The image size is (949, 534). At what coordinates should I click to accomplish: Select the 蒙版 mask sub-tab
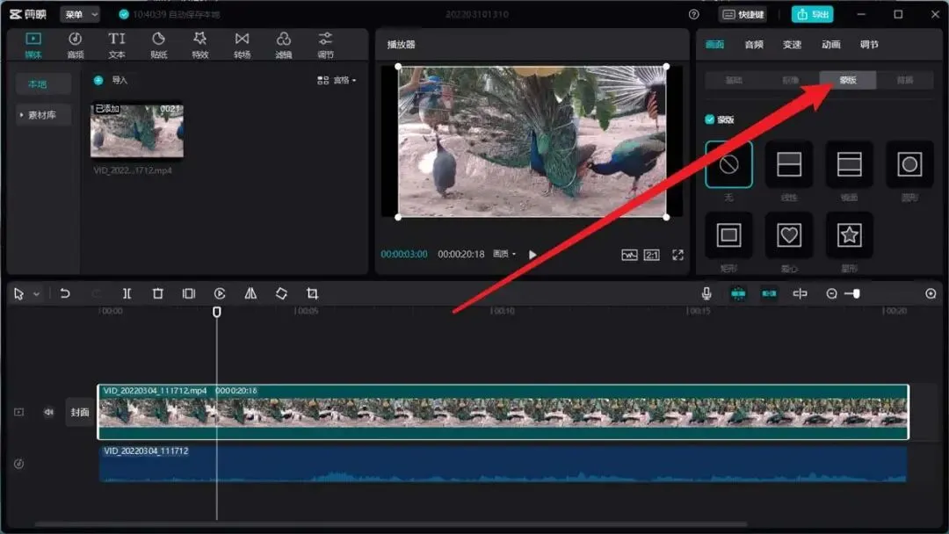coord(848,80)
